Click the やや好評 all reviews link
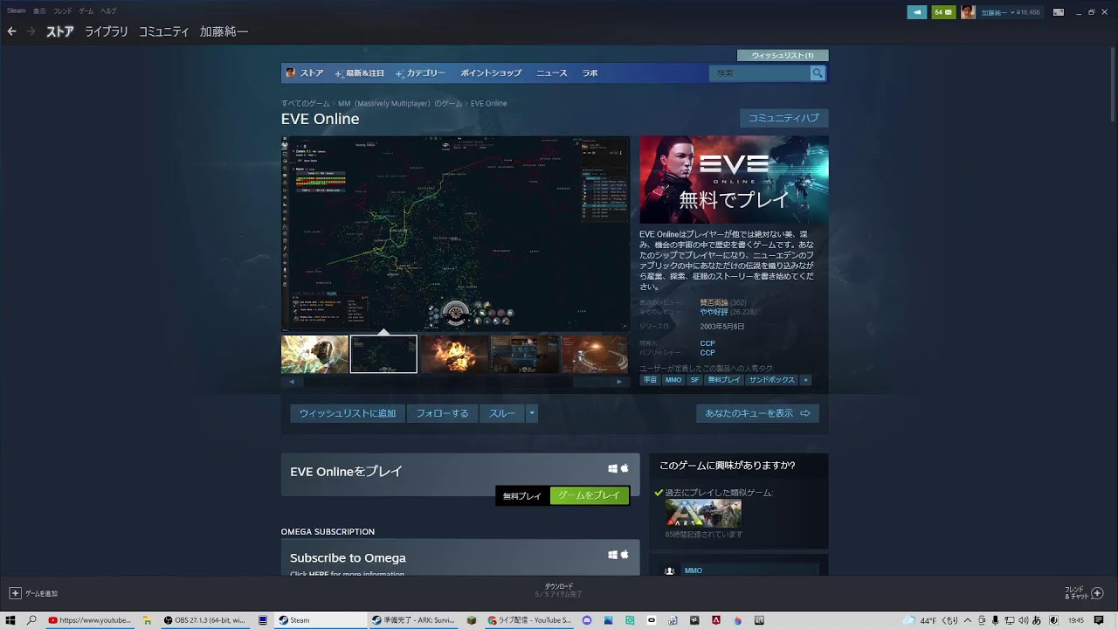Image resolution: width=1118 pixels, height=629 pixels. click(x=714, y=312)
